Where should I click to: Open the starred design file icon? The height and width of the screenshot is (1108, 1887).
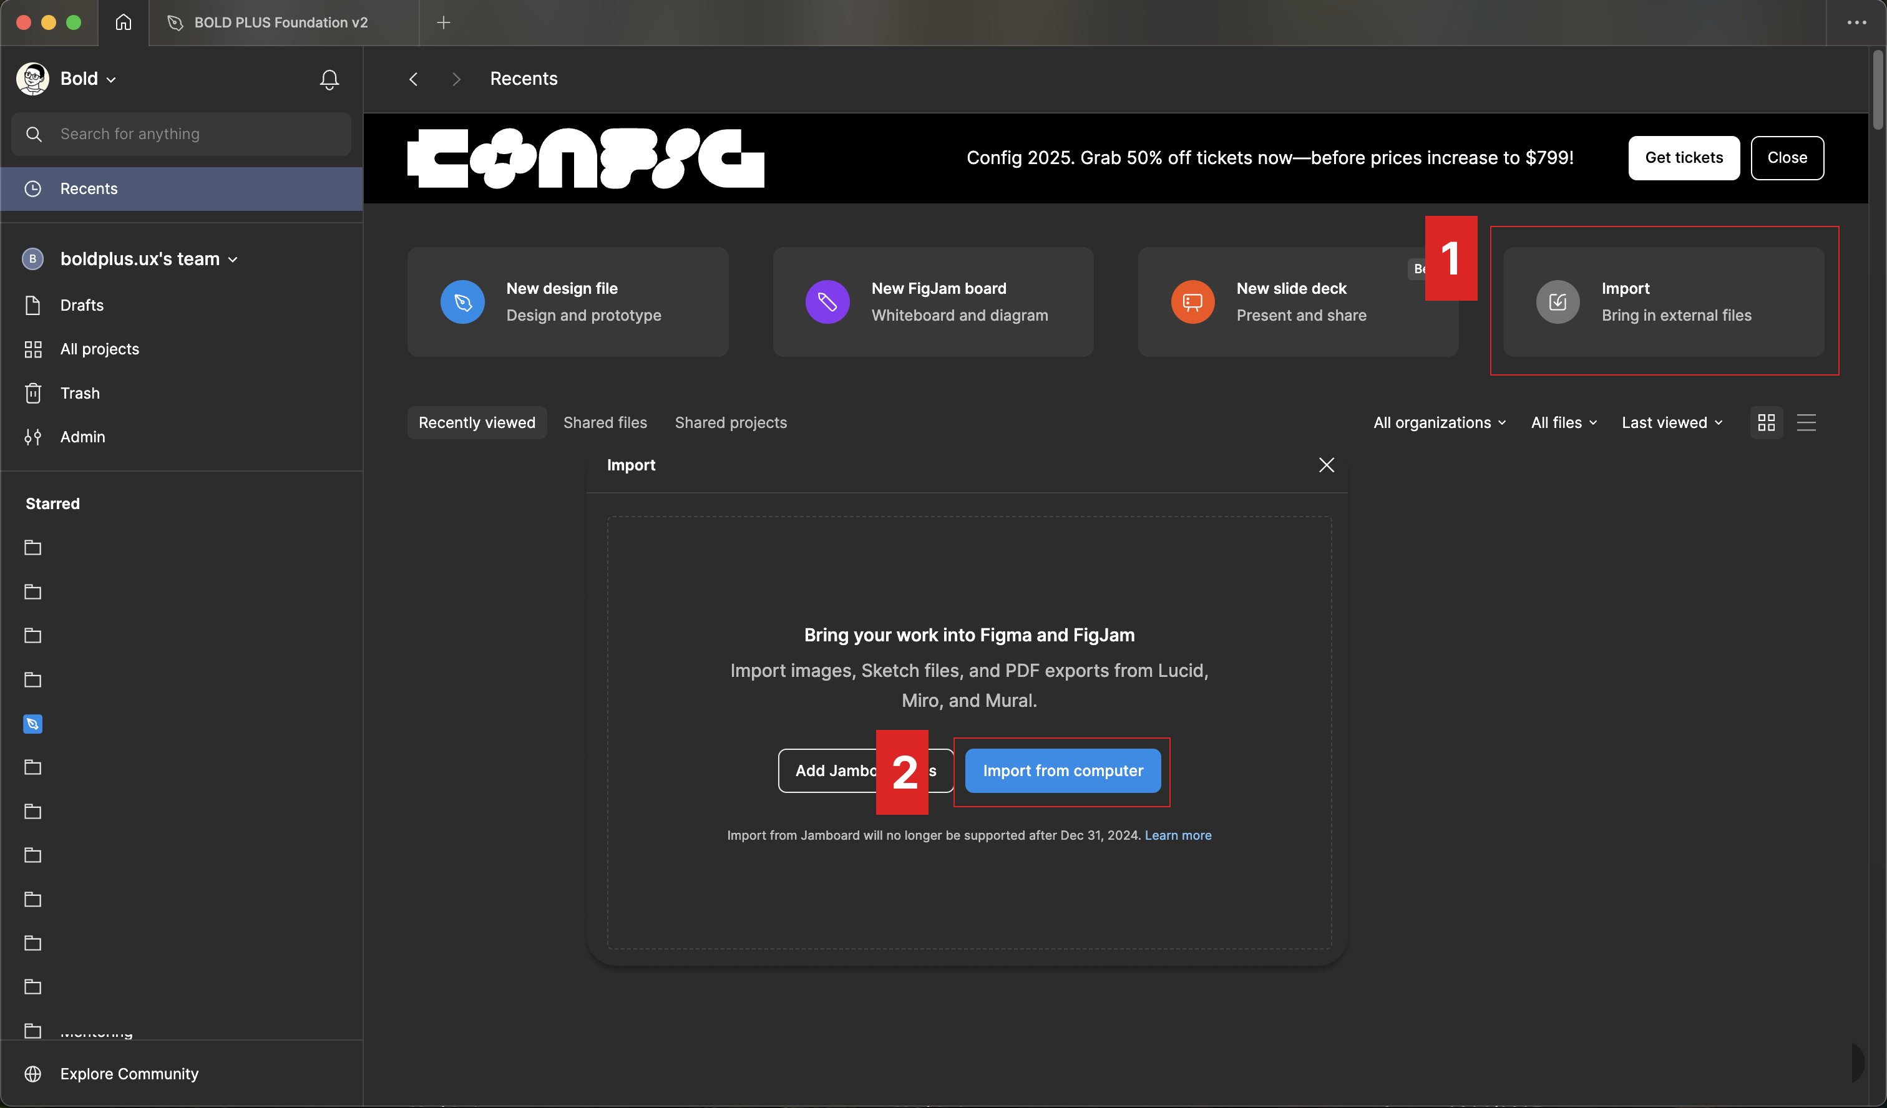click(33, 724)
